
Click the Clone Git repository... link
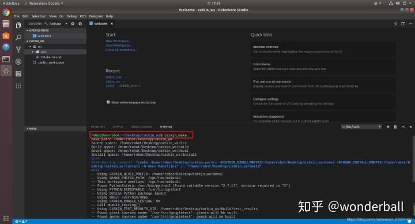[121, 50]
